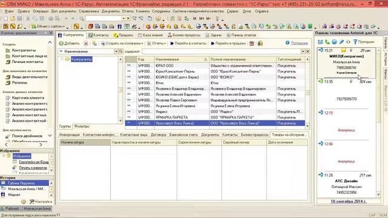Click Печать конвертов in Избранное
The width and height of the screenshot is (388, 218).
click(x=33, y=168)
